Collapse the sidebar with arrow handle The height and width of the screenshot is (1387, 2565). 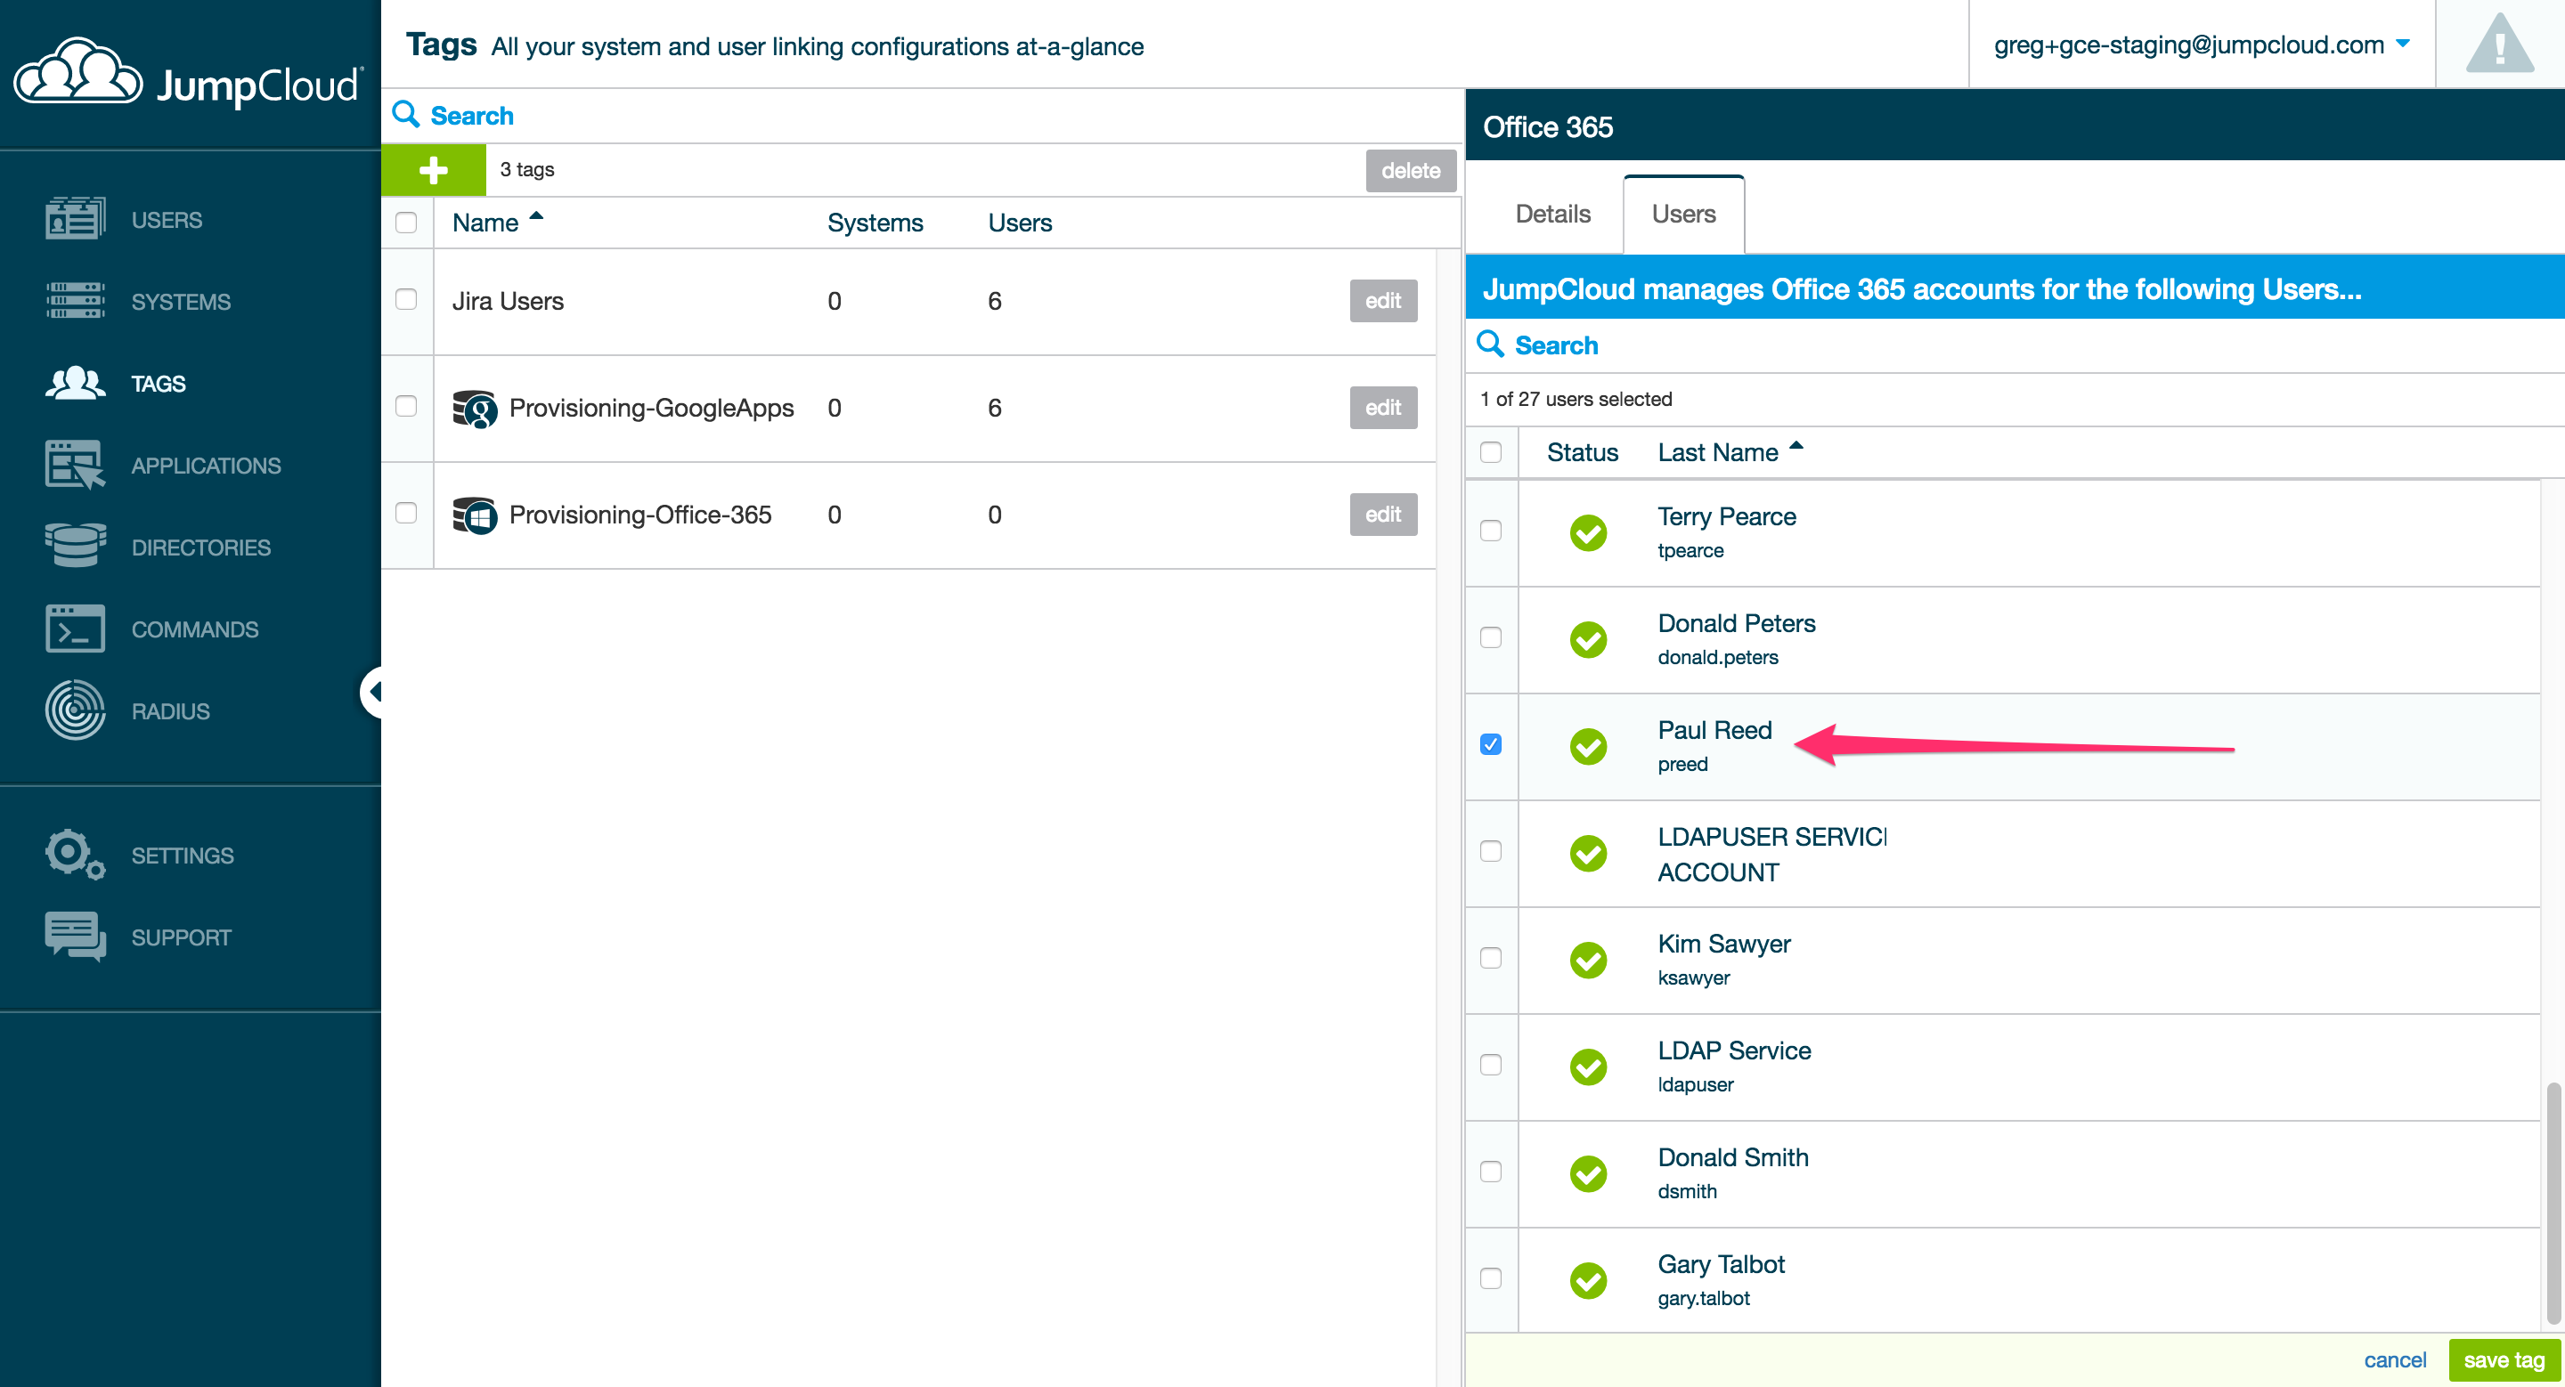372,692
